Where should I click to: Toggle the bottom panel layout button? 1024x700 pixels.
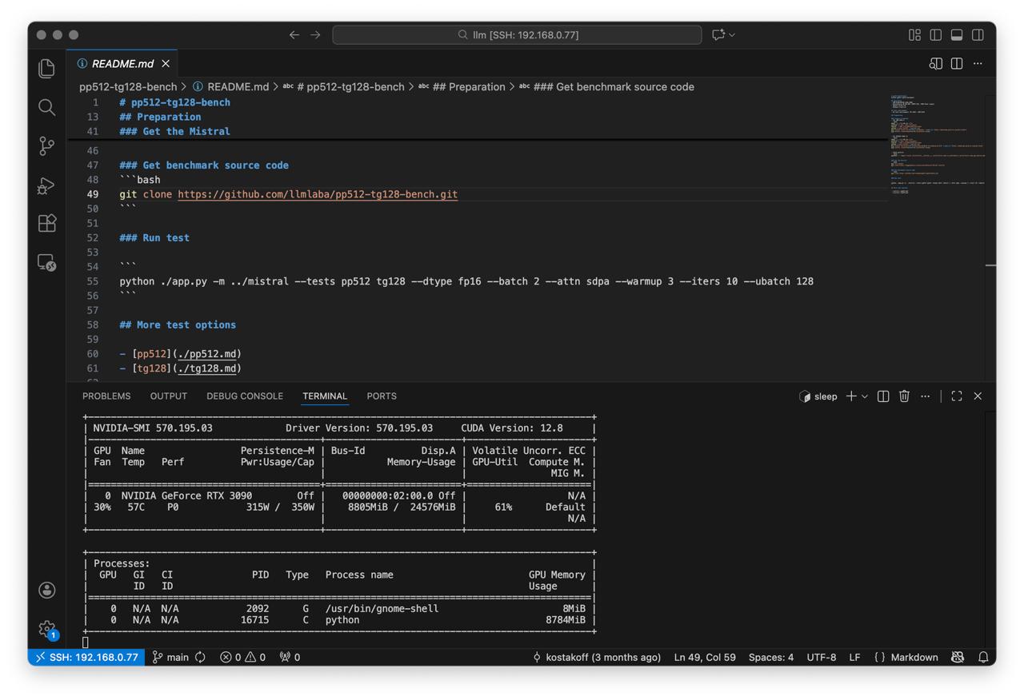pos(957,35)
